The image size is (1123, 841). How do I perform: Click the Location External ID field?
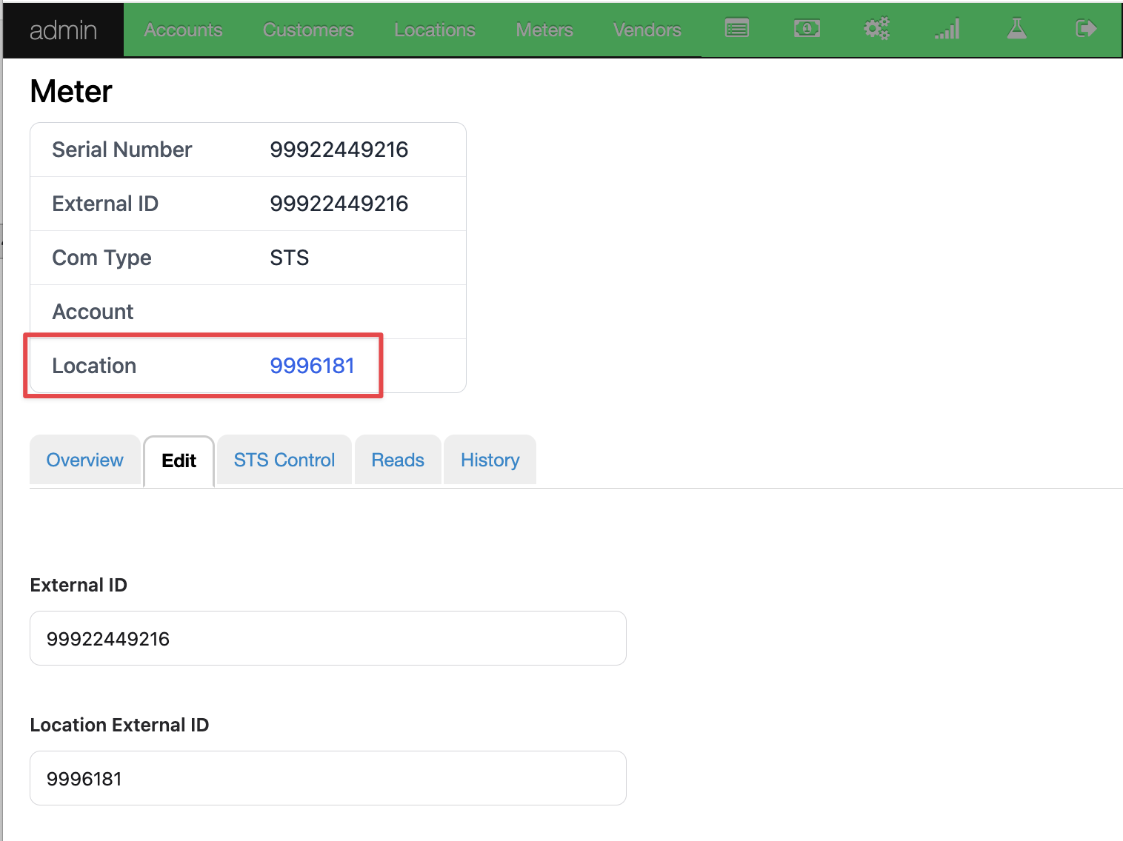[x=327, y=778]
